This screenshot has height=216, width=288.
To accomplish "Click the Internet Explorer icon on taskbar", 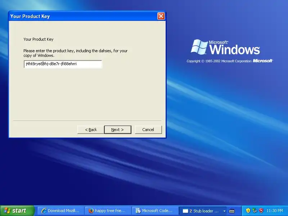I will 44,211.
